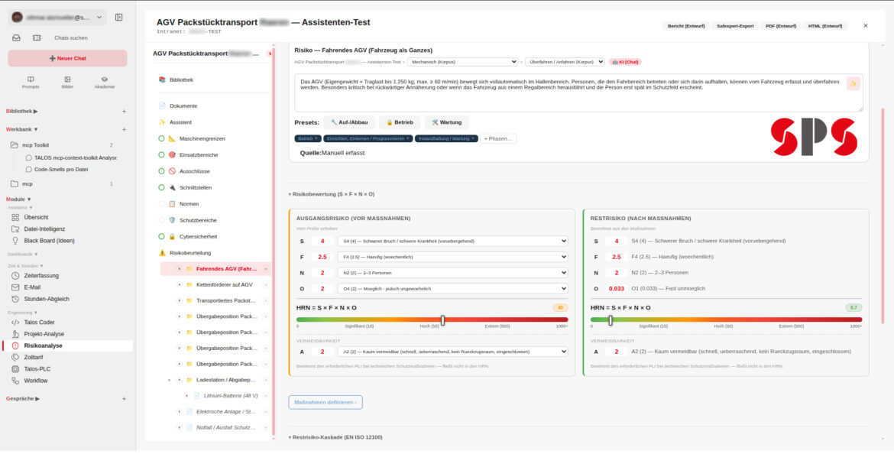Open the Prompts book icon
The width and height of the screenshot is (894, 454).
point(31,79)
